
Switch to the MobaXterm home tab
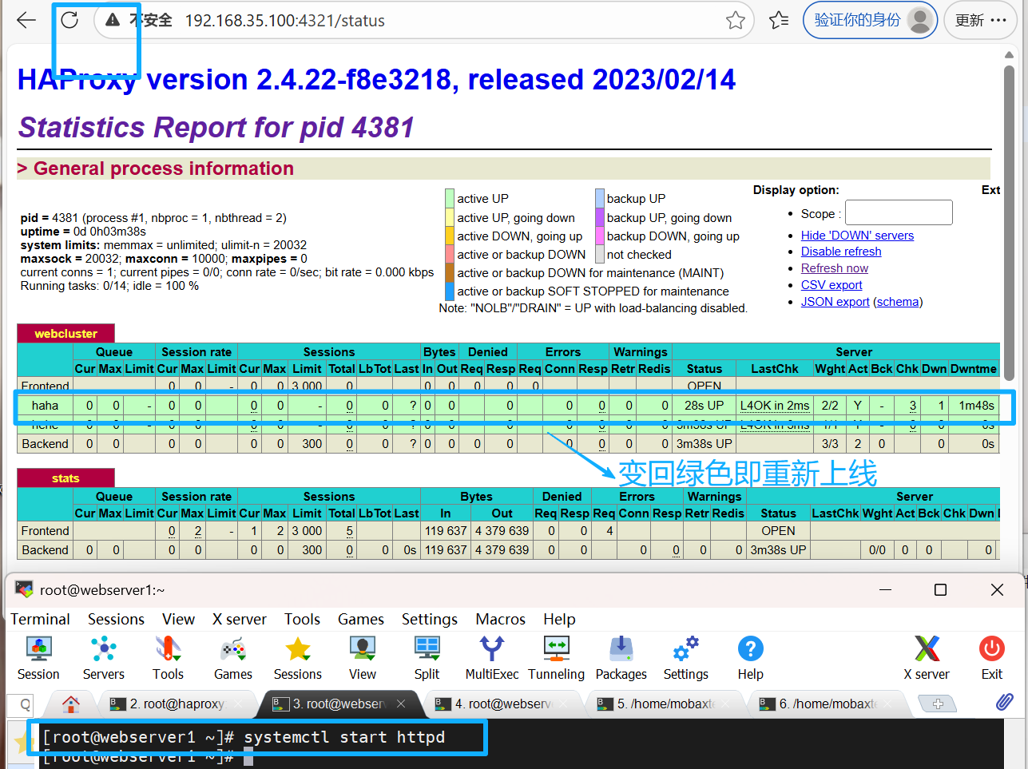(71, 704)
